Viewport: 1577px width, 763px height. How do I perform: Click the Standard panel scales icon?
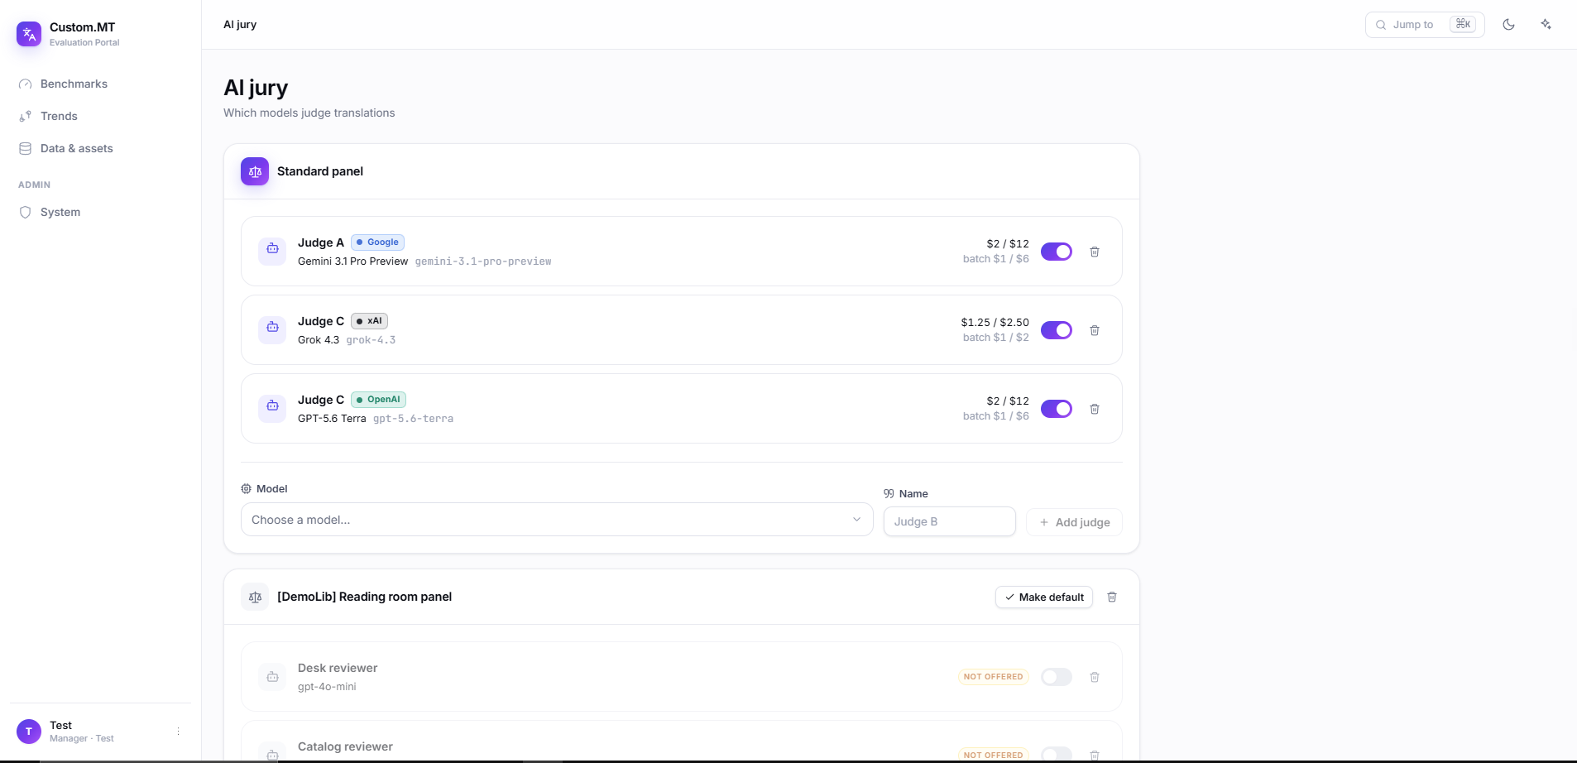pos(255,171)
